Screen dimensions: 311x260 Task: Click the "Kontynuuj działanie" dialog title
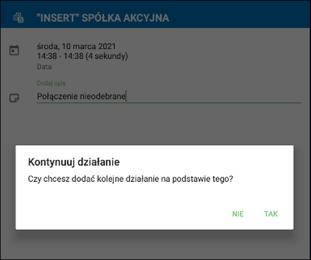click(x=74, y=162)
